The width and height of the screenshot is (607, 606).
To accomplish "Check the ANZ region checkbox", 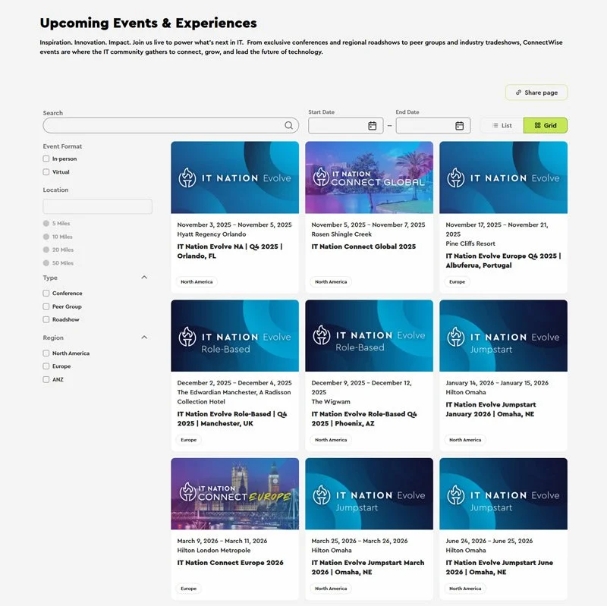I will coord(46,379).
